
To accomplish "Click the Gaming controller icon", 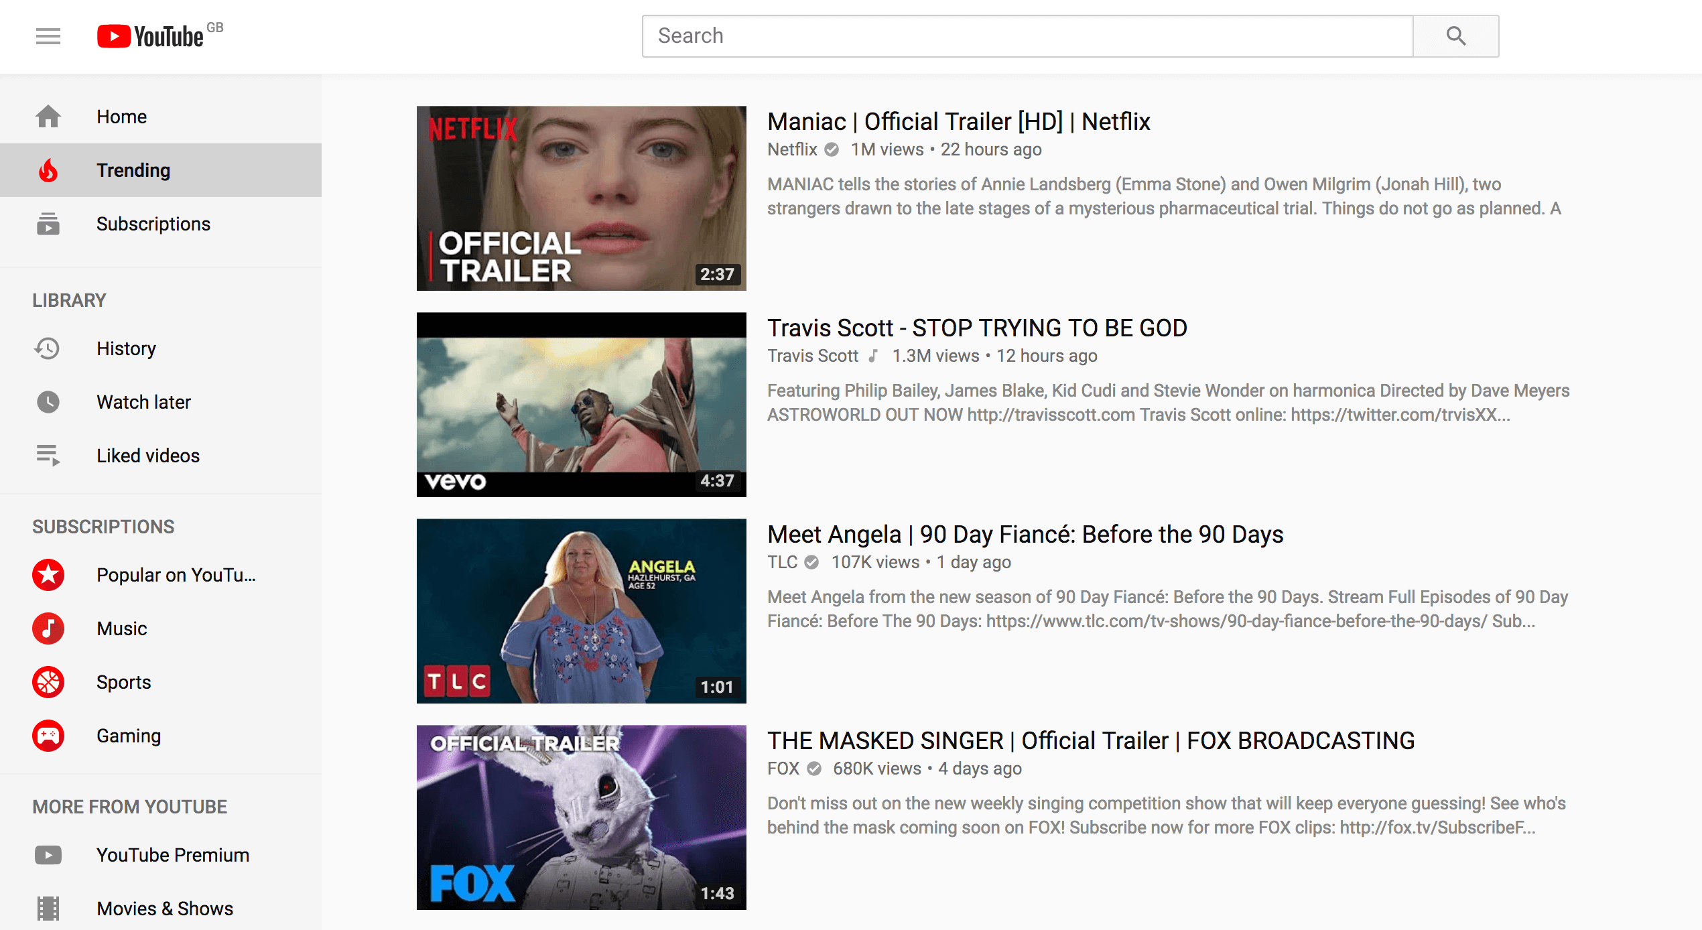I will (48, 736).
